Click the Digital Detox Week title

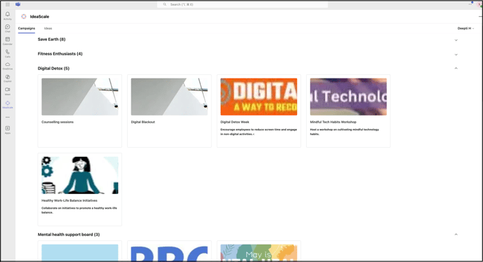tap(234, 122)
